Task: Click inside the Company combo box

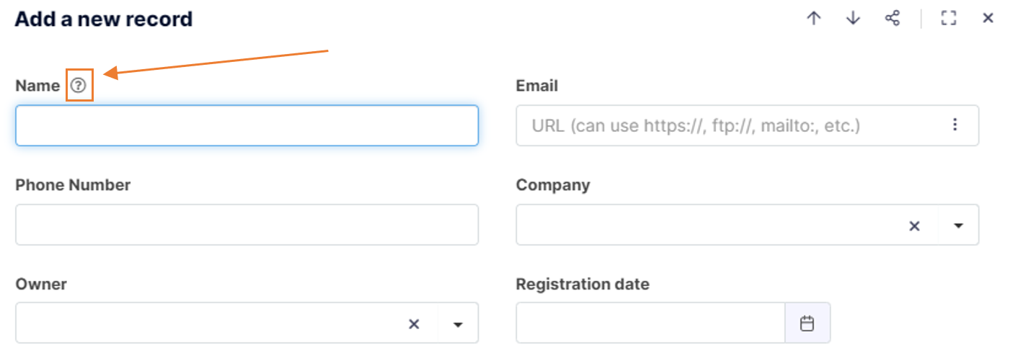Action: tap(710, 225)
